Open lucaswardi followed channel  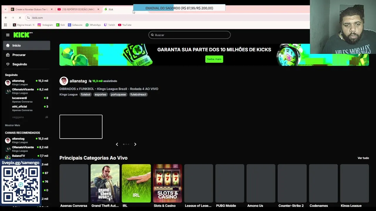tap(27, 100)
